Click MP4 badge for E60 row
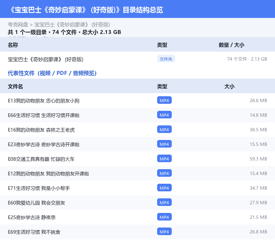This screenshot has width=275, height=248. tap(164, 202)
